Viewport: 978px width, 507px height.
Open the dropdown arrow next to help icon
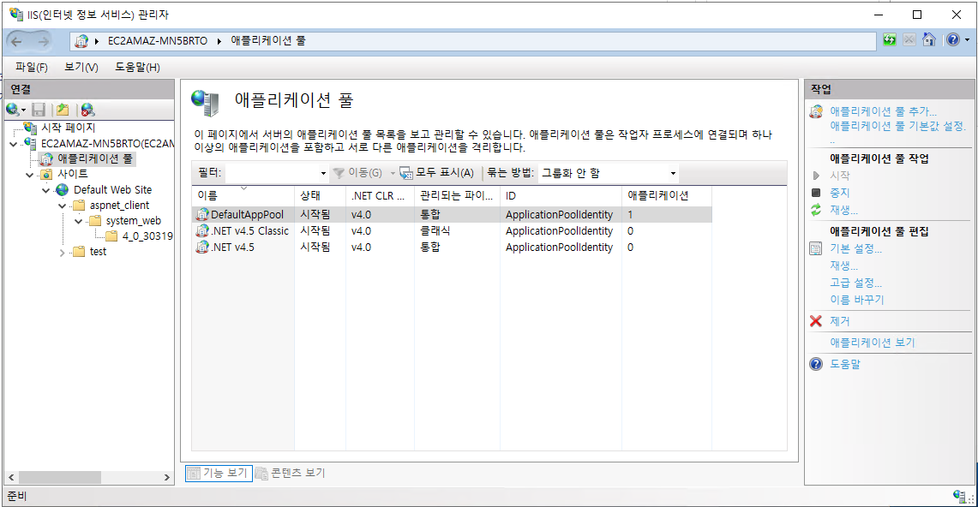pos(968,40)
